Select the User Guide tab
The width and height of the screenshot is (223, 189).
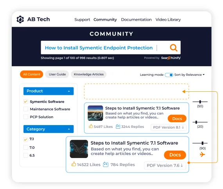(57, 74)
